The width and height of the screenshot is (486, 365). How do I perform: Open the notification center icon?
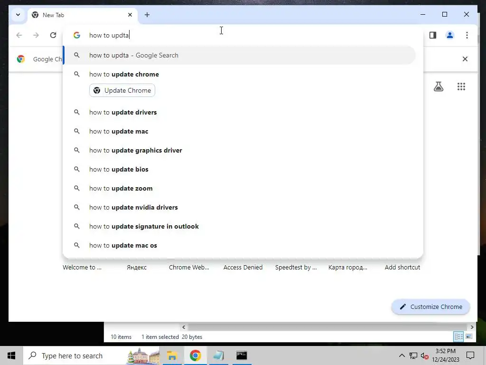[x=470, y=355]
